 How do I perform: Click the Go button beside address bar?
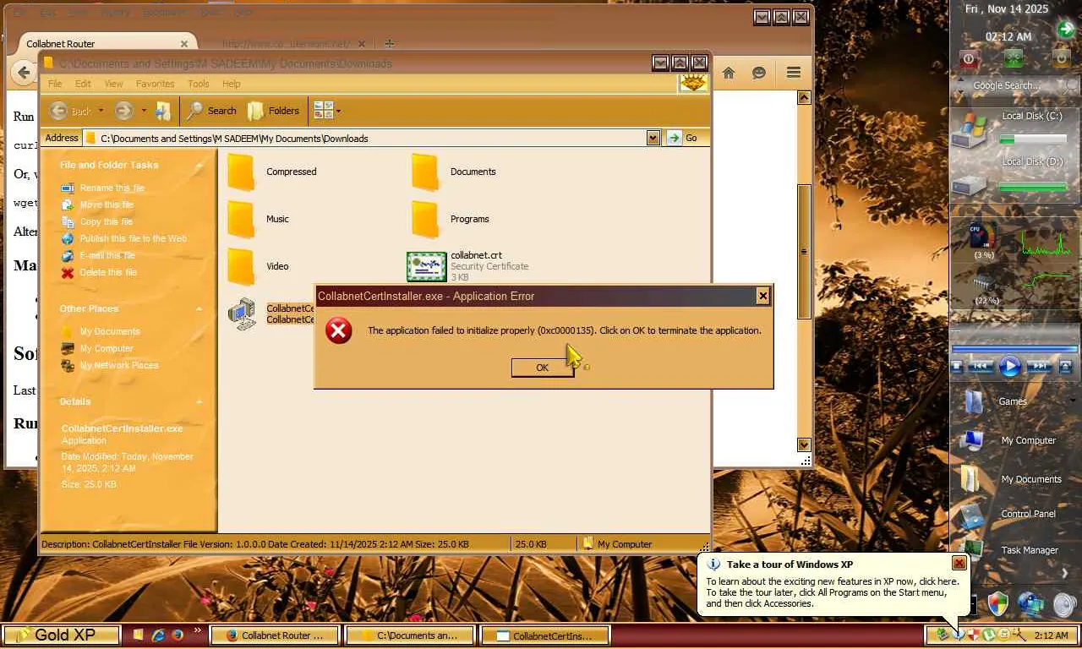683,138
